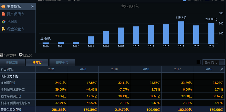Show more years with double chevron
The height and width of the screenshot is (112, 226).
222,69
